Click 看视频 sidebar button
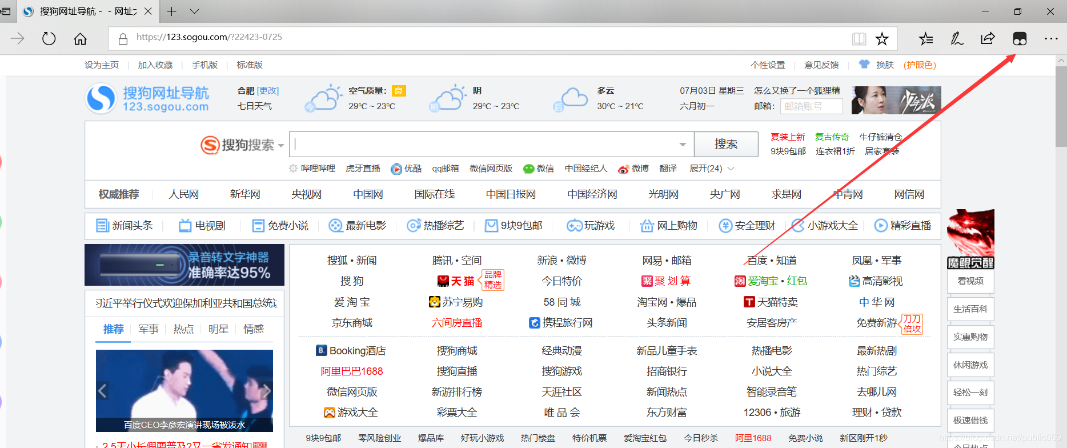This screenshot has width=1067, height=448. 970,281
